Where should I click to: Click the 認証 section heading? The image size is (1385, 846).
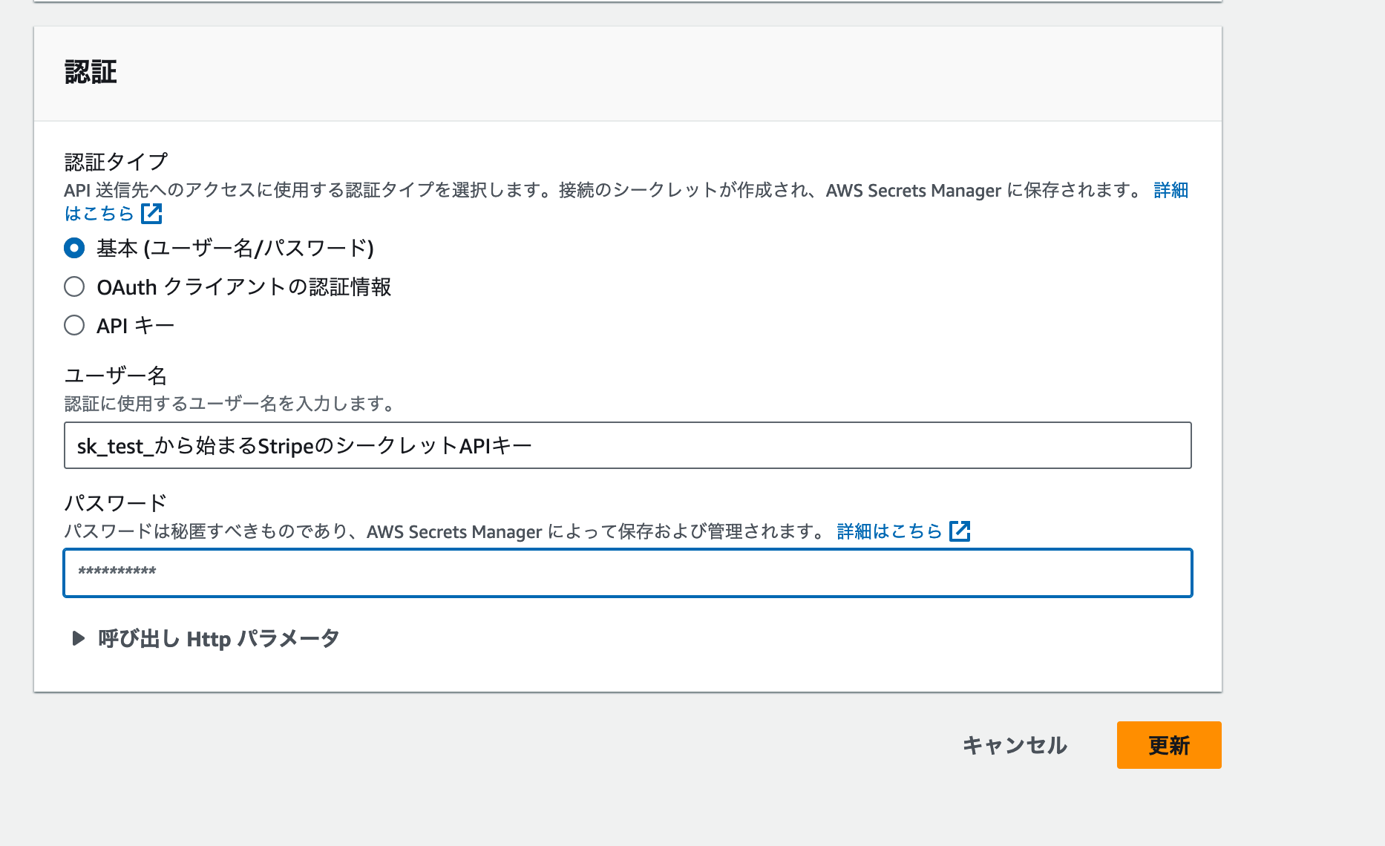(91, 71)
